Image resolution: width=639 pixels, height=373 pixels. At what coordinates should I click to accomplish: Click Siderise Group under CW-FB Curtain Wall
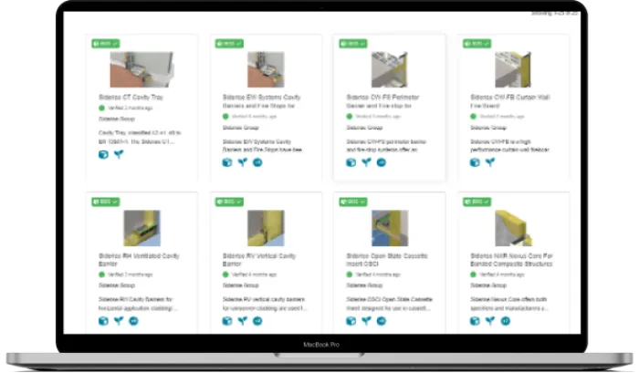pos(488,128)
